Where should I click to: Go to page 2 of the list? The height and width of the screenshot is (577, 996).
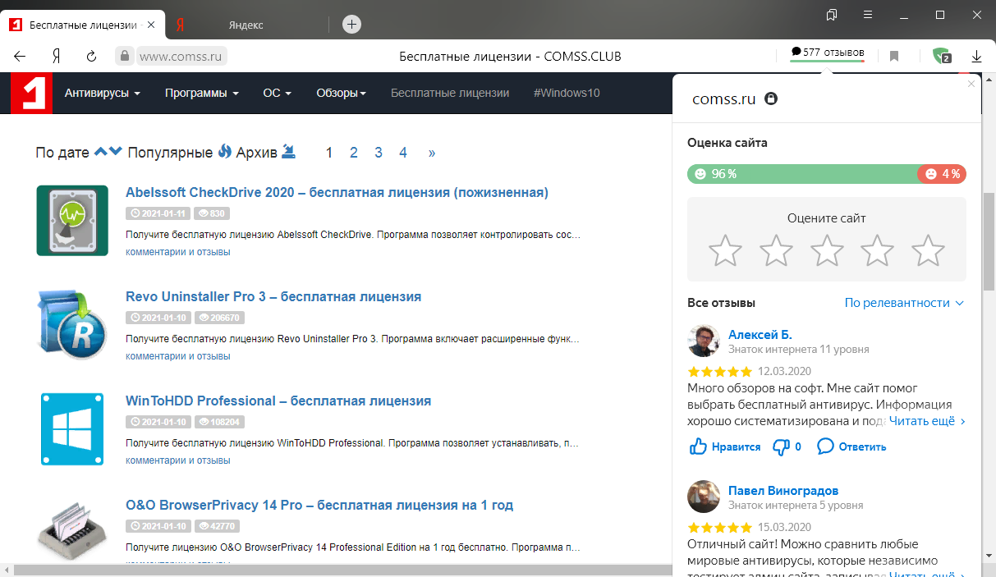354,153
